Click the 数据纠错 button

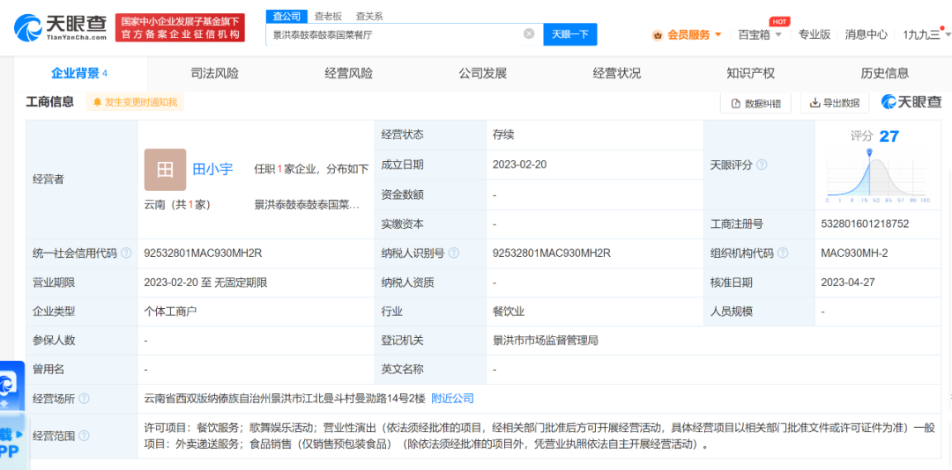click(x=755, y=103)
